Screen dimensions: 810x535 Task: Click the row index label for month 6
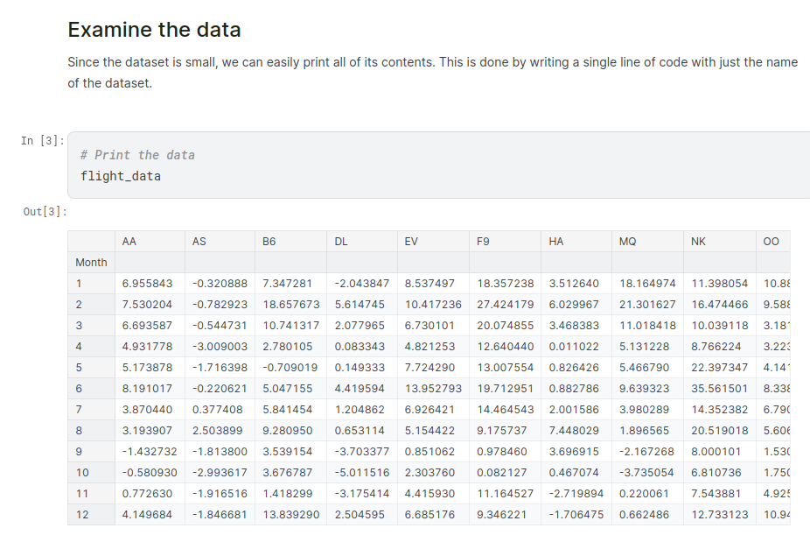coord(79,388)
